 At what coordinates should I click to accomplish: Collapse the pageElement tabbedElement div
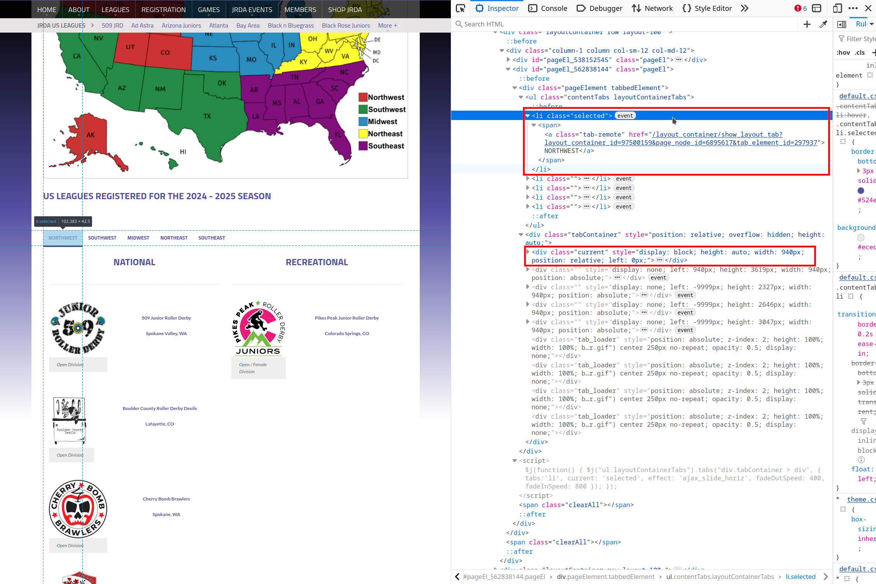[x=515, y=88]
